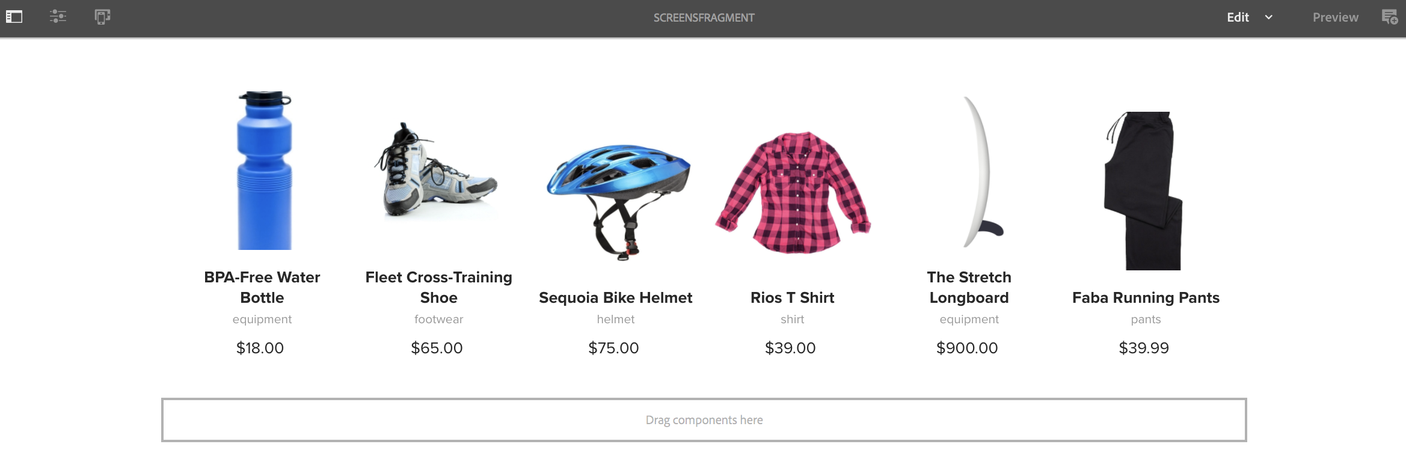Click the BPA-Free Water Bottle title
Screen dimensions: 1406x453
[x=262, y=287]
